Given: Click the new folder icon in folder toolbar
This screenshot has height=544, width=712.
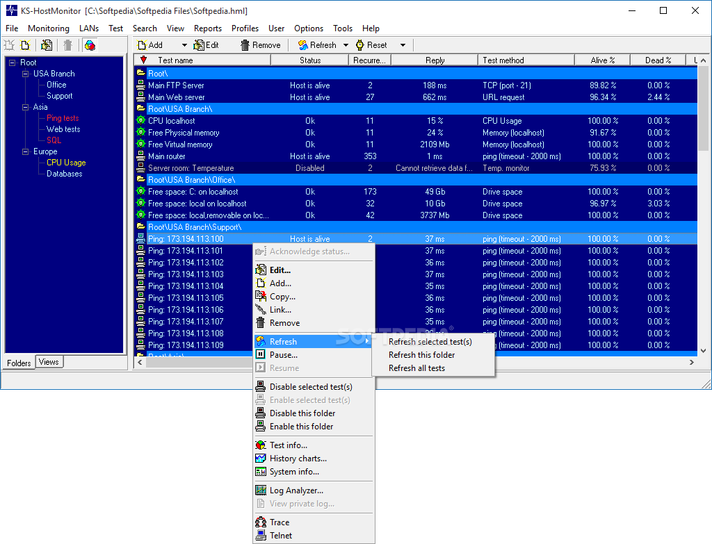Looking at the screenshot, I should pyautogui.click(x=26, y=45).
